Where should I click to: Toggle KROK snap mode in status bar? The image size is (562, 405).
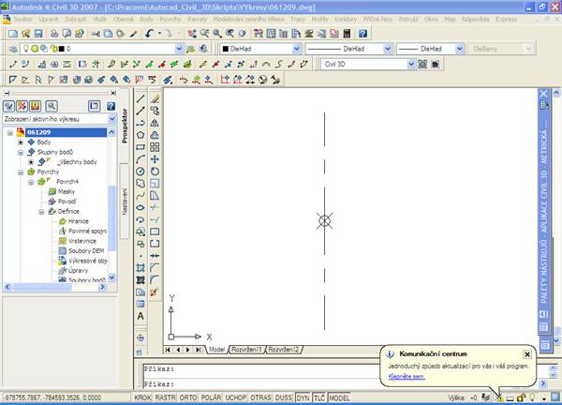click(142, 397)
